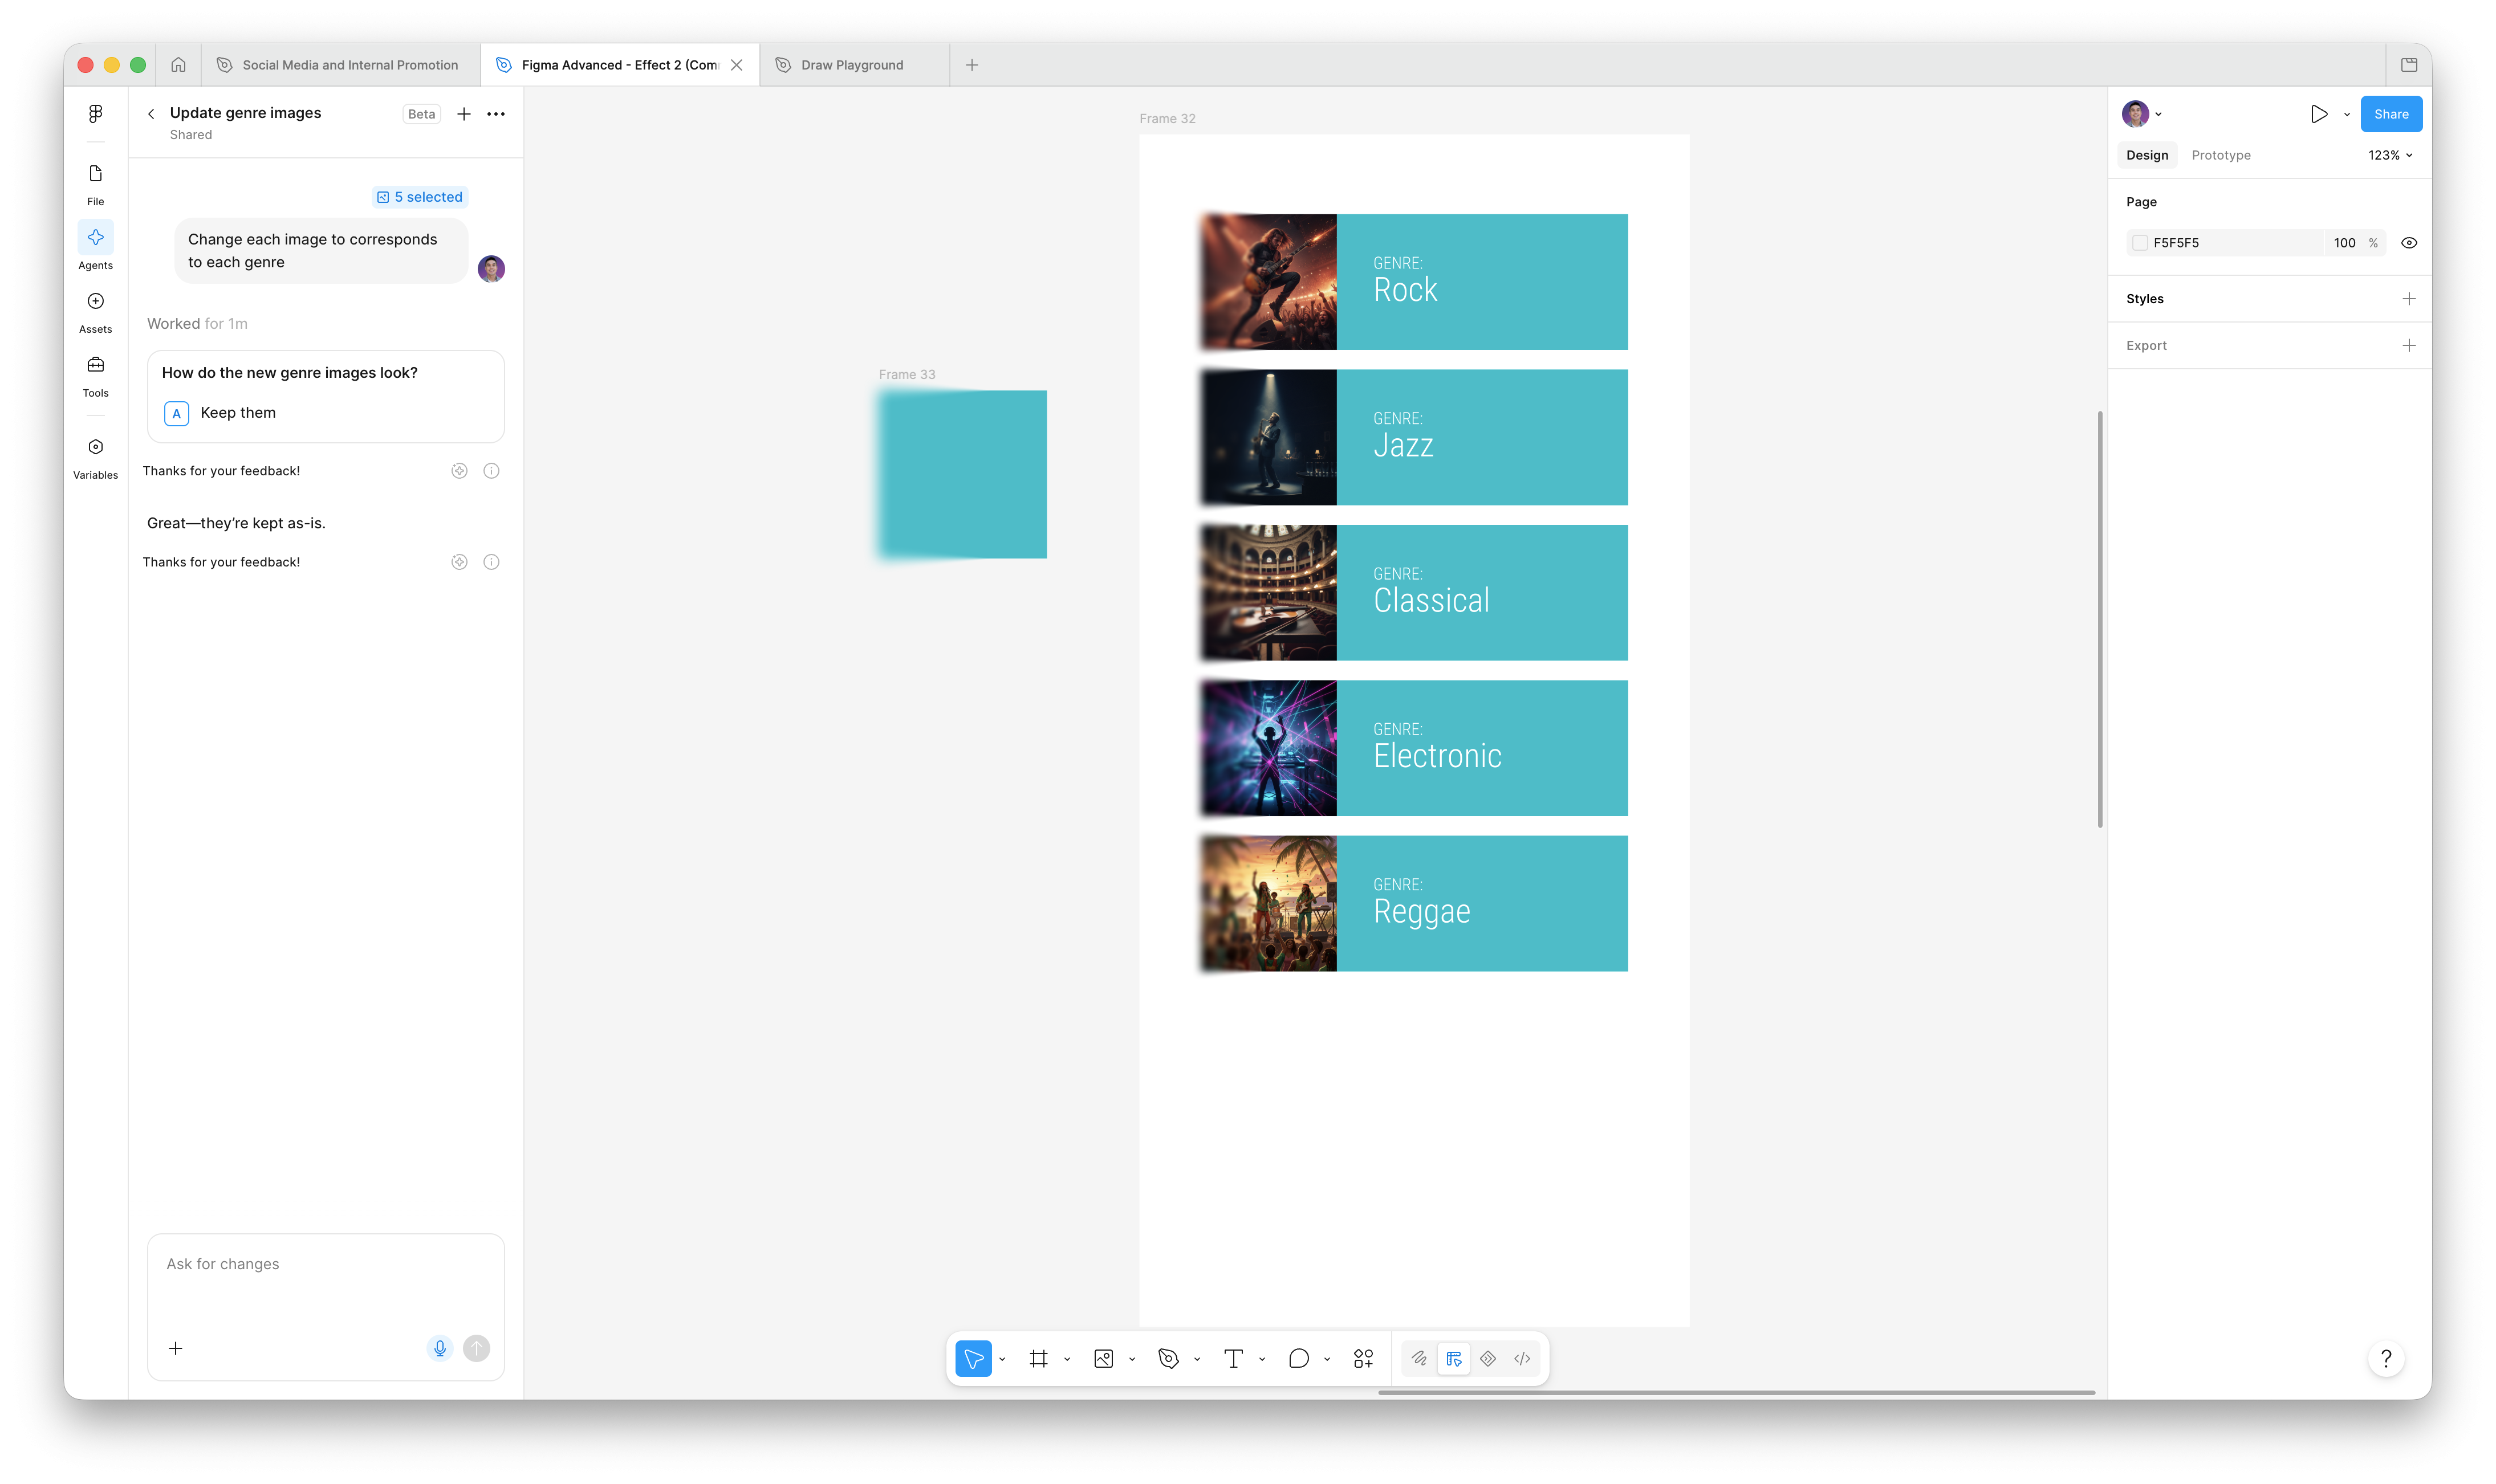Image resolution: width=2496 pixels, height=1484 pixels.
Task: Open the chat more options ellipsis
Action: tap(496, 114)
